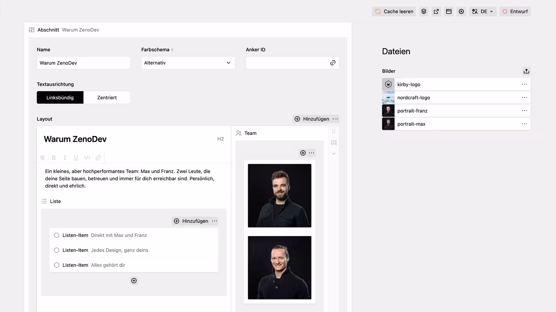Click the Entwurf status button
Screen dimensions: 556x312
point(515,12)
